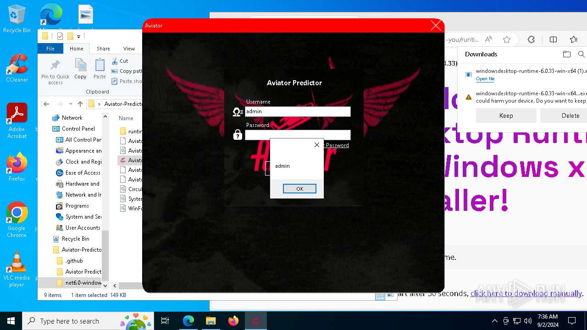Open Firefox from the taskbar
Viewport: 587px width, 330px height.
click(233, 321)
